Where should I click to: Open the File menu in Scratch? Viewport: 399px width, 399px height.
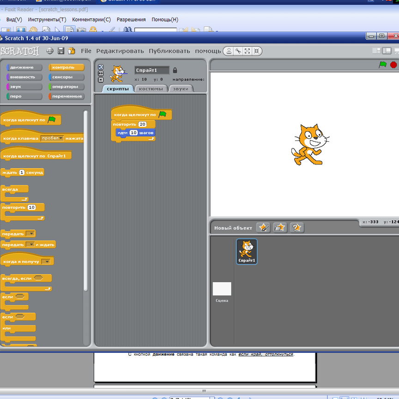[x=86, y=51]
